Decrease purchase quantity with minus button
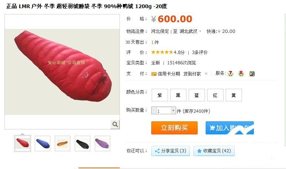The image size is (286, 169). 154,111
